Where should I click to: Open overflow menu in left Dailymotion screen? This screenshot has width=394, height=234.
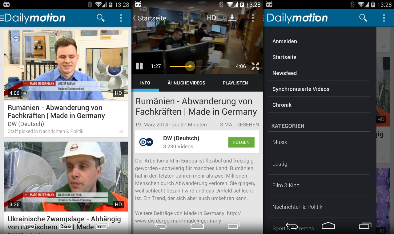[x=121, y=18]
